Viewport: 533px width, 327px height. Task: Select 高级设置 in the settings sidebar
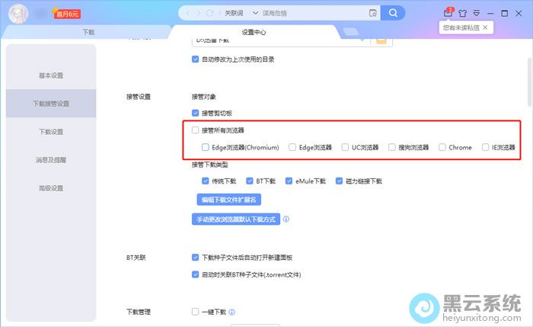[51, 188]
